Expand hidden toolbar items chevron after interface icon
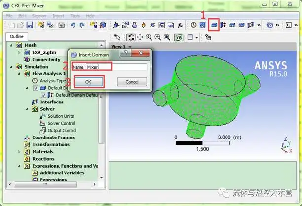Viewport: 302px width, 206px height. [259, 25]
